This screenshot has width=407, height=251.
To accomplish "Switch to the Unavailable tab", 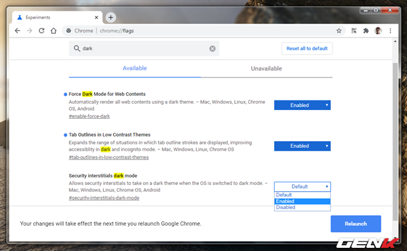I will point(266,69).
